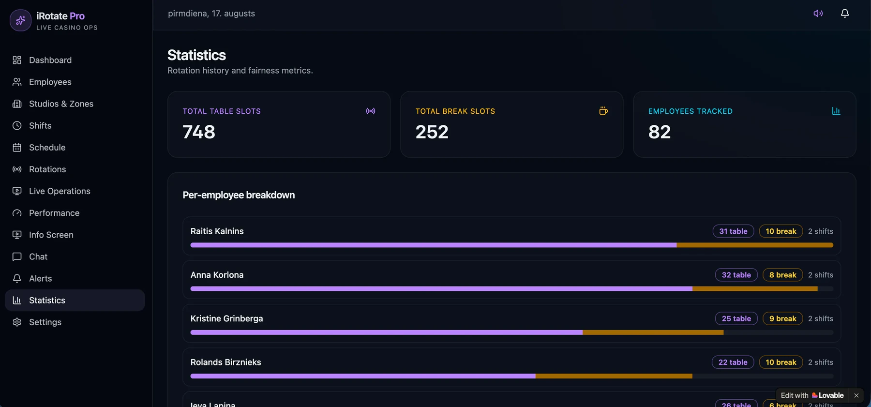This screenshot has width=871, height=407.
Task: Click the bar chart icon on Employees Tracked
Action: point(836,111)
